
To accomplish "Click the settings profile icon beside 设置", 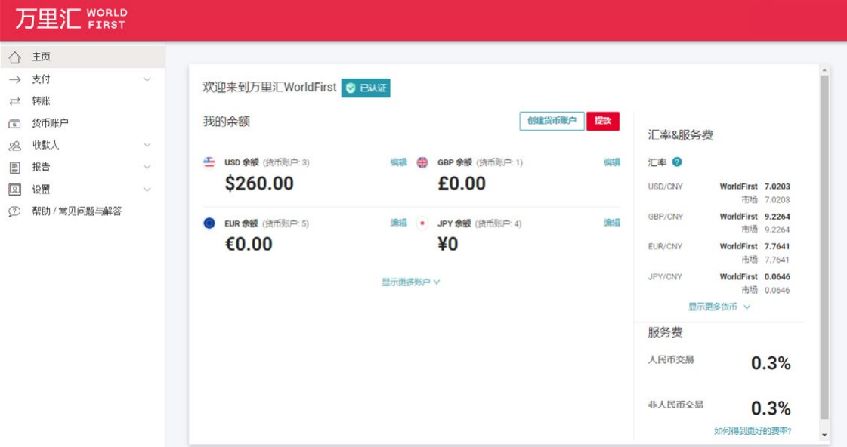I will 15,190.
